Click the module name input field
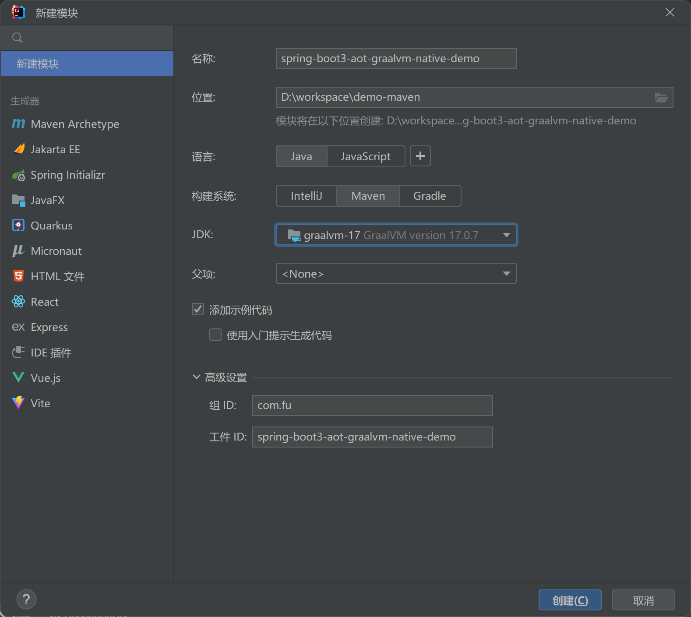691x617 pixels. (x=396, y=59)
